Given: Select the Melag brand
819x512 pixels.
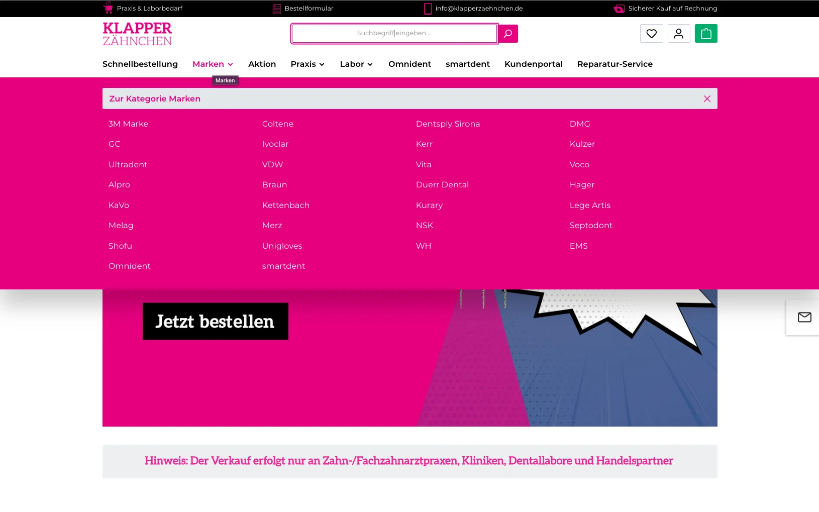Looking at the screenshot, I should [x=121, y=225].
